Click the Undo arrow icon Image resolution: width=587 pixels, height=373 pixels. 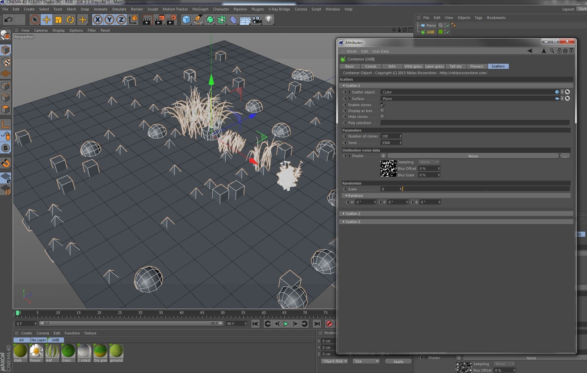pyautogui.click(x=8, y=19)
